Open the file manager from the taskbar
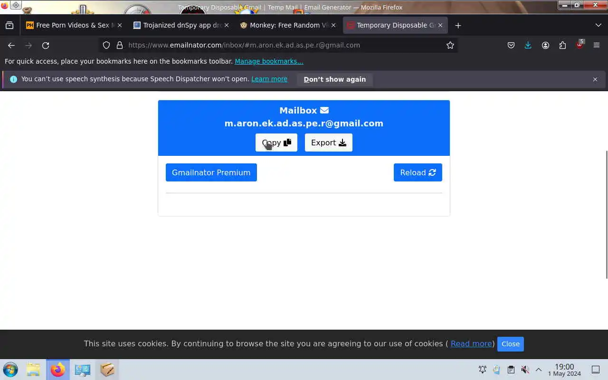Viewport: 608px width, 380px height. pos(33,370)
